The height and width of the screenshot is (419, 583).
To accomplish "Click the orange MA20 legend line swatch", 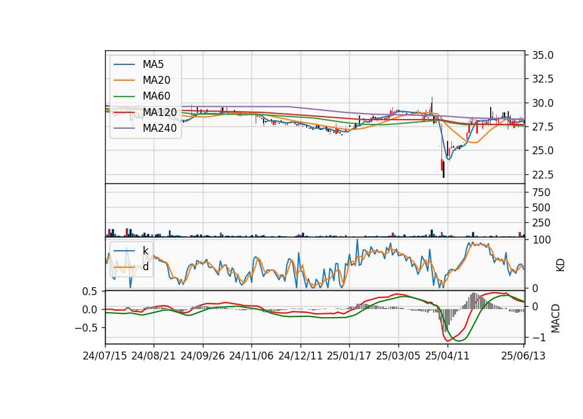I will point(124,80).
